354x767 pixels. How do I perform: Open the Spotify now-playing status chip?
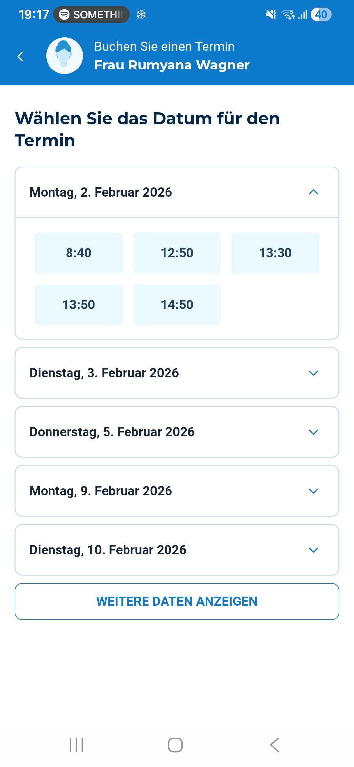coord(91,14)
